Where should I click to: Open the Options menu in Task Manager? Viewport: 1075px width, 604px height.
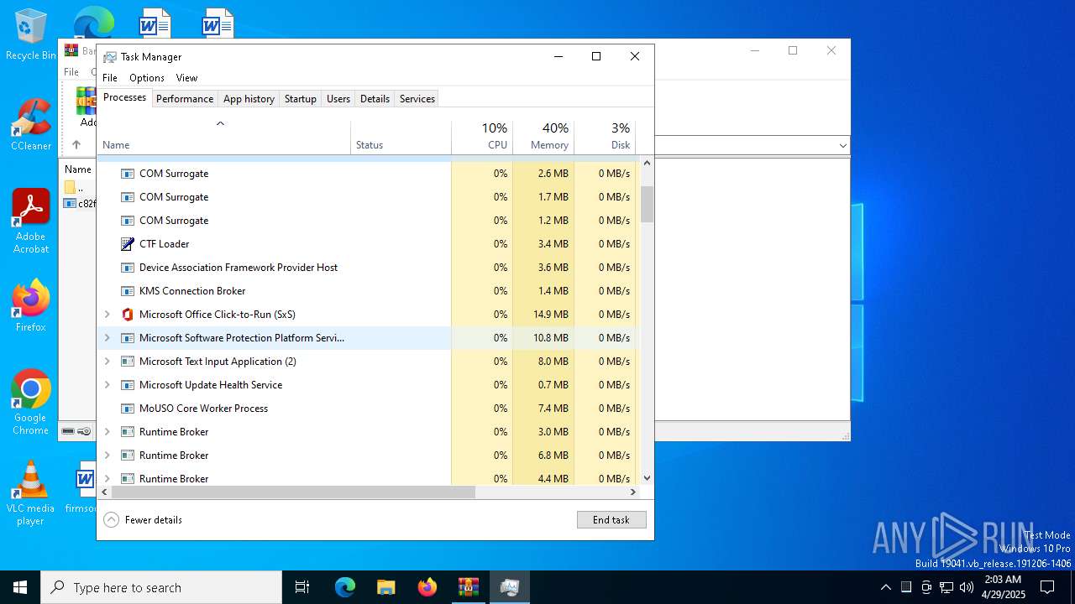coord(147,78)
